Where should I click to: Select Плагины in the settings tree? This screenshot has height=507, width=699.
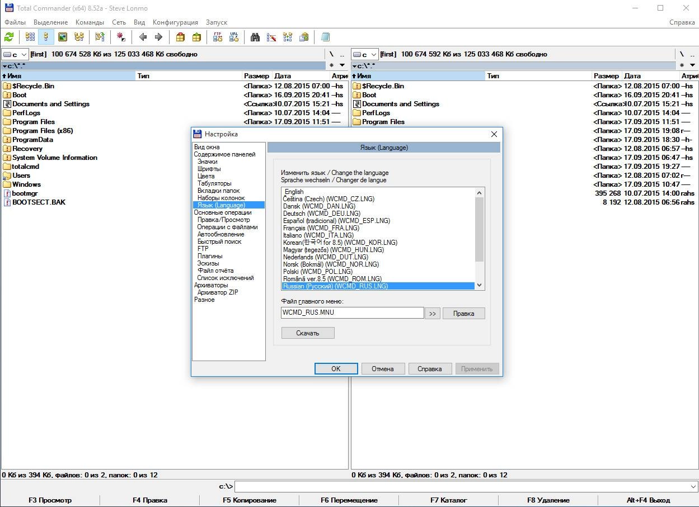(210, 256)
